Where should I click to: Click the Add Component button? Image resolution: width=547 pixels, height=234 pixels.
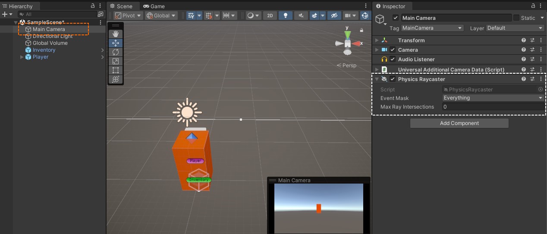[459, 123]
